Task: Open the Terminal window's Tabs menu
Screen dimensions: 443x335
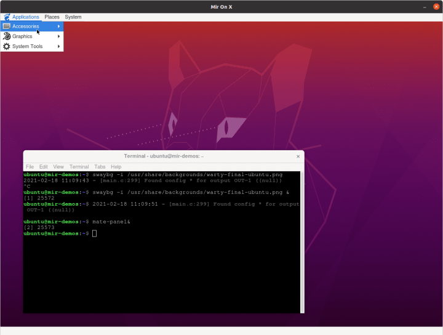Action: [100, 167]
